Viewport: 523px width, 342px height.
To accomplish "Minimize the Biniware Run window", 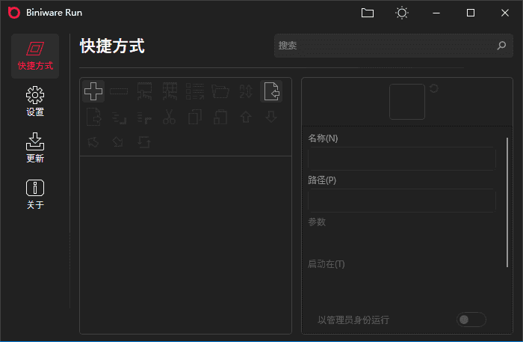I will tap(436, 13).
